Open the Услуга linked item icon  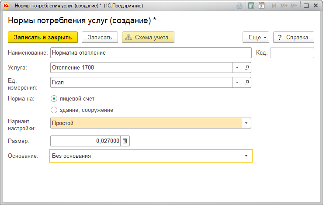[247, 68]
